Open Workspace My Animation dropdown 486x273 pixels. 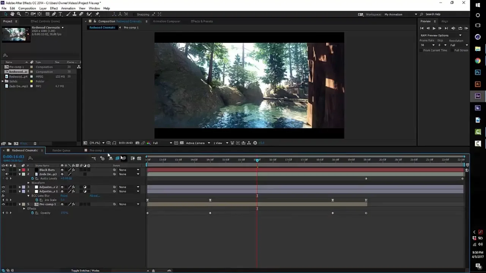401,14
